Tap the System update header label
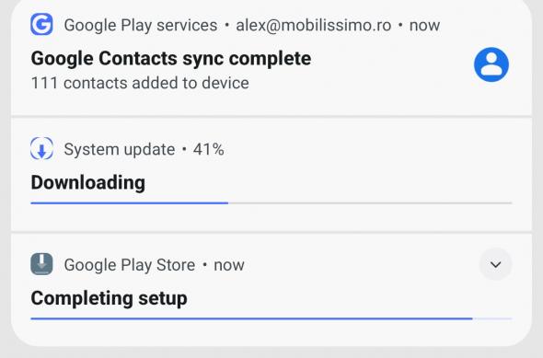543x358 pixels. point(120,150)
